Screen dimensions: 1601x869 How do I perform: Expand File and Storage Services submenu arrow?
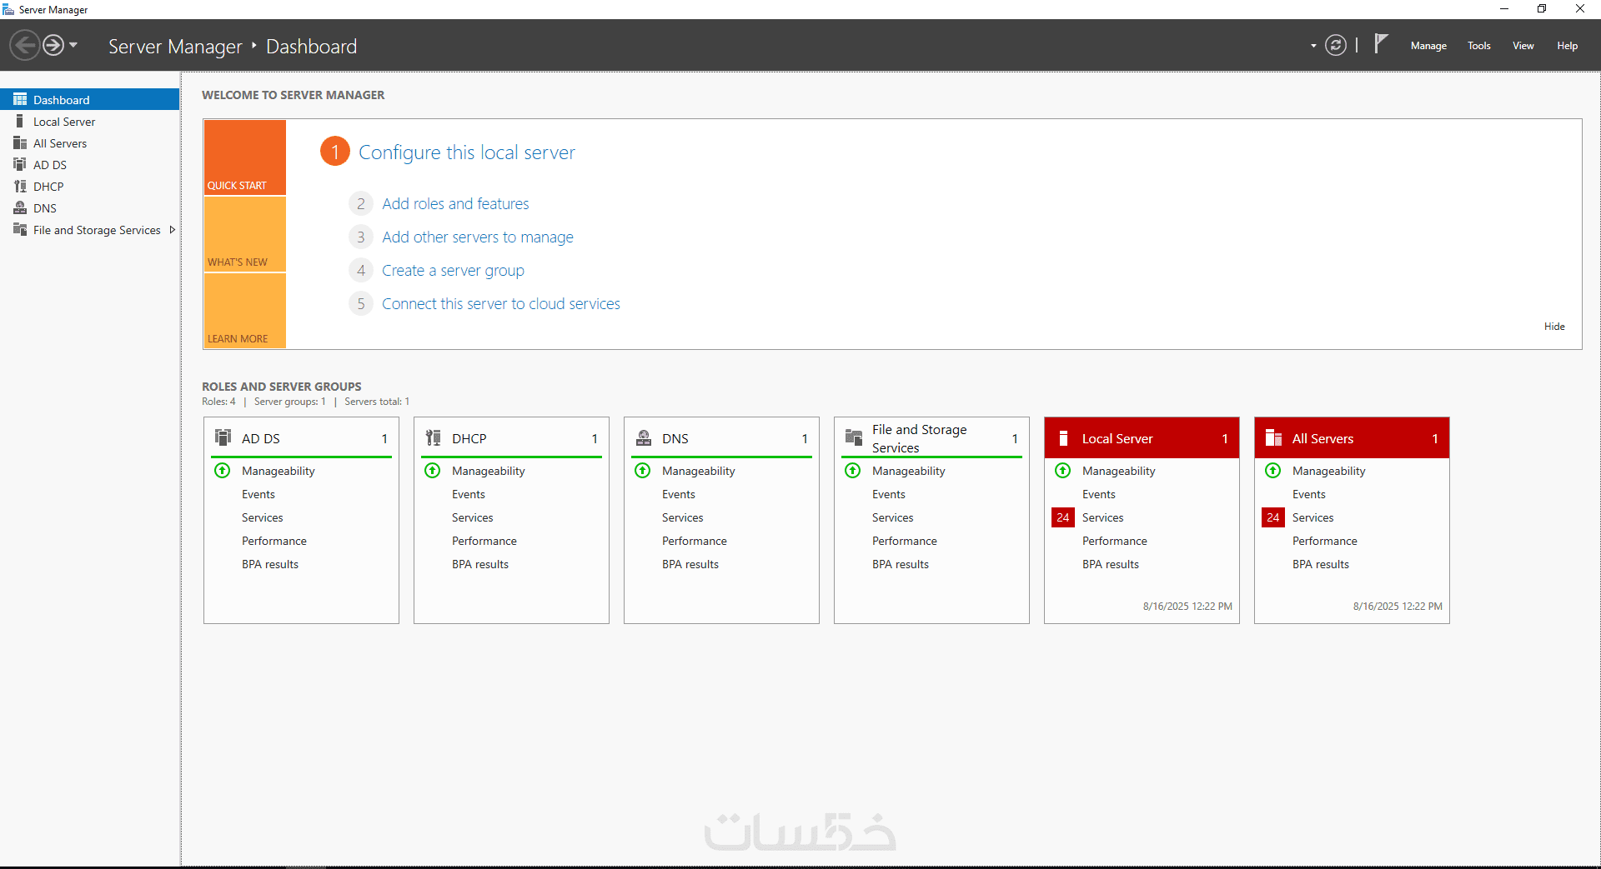(x=172, y=229)
